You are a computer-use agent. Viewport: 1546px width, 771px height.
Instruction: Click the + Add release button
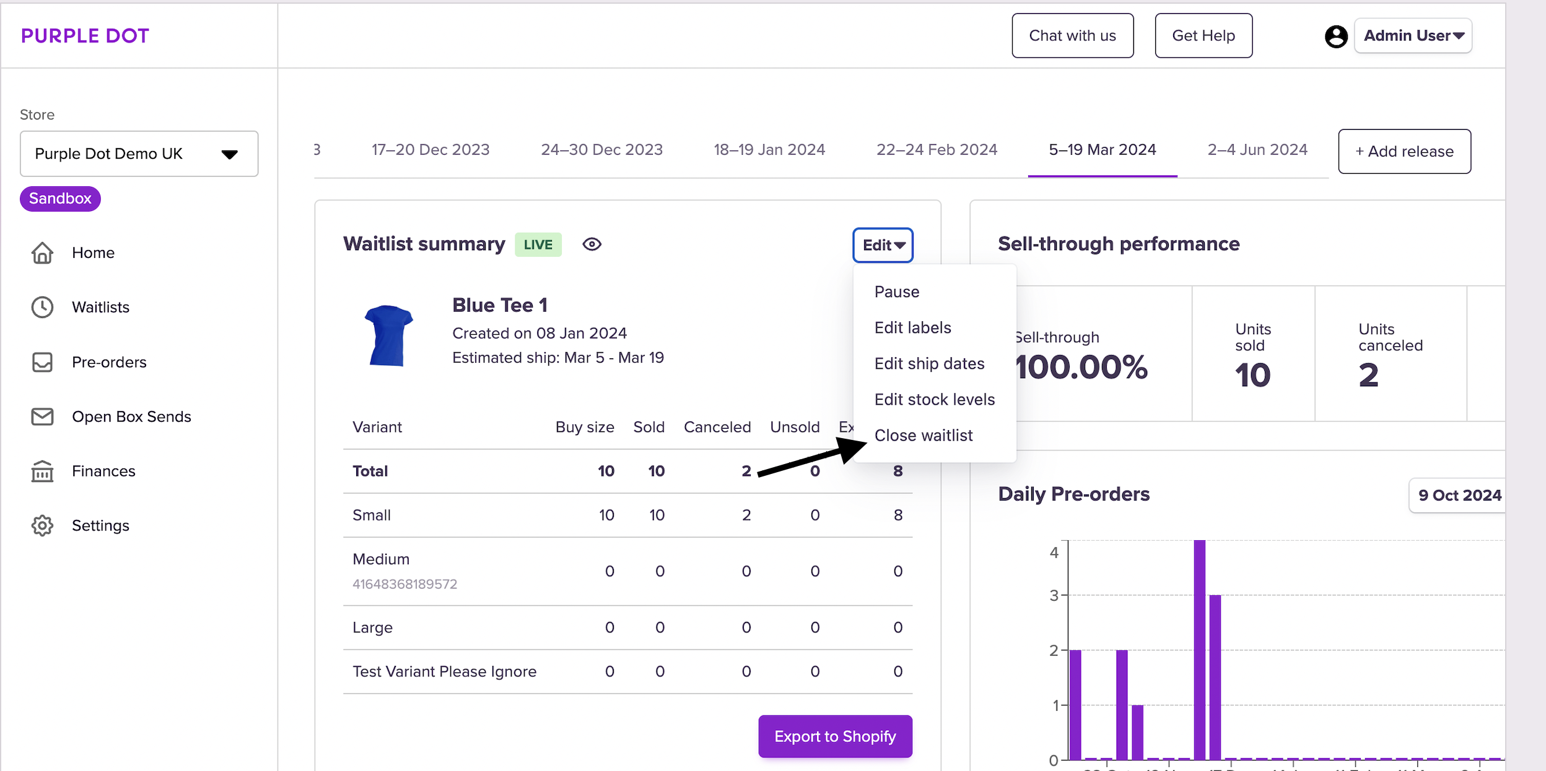(x=1404, y=152)
